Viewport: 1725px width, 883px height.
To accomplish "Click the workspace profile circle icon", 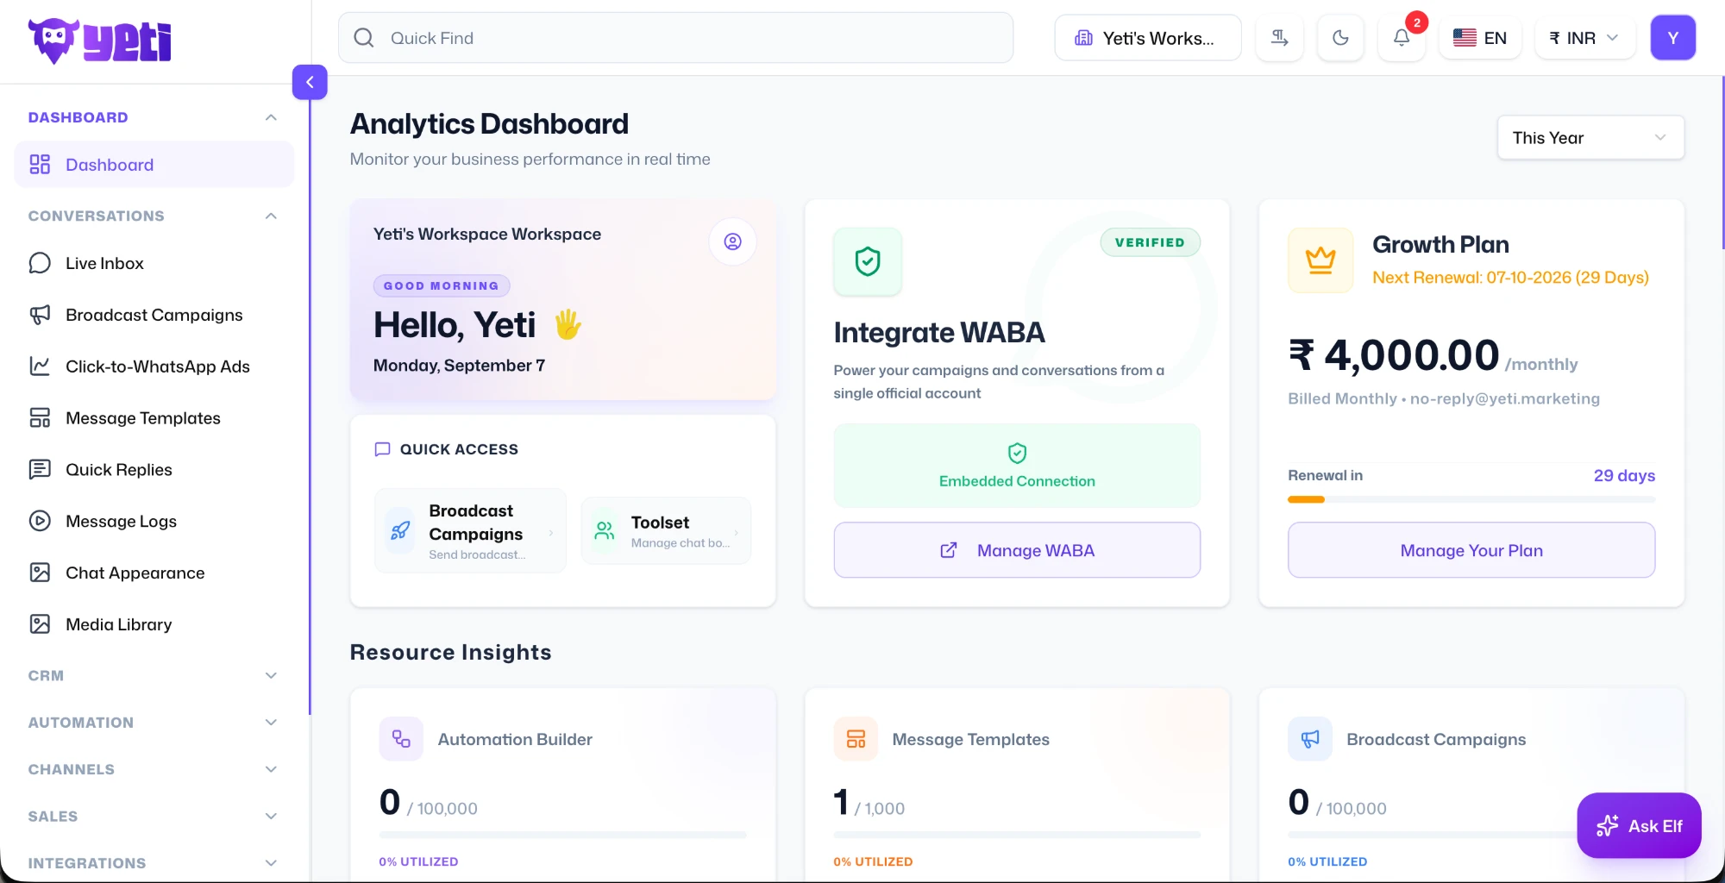I will coord(732,241).
